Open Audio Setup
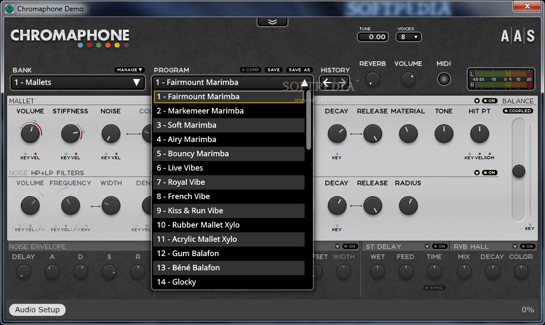 [x=37, y=310]
